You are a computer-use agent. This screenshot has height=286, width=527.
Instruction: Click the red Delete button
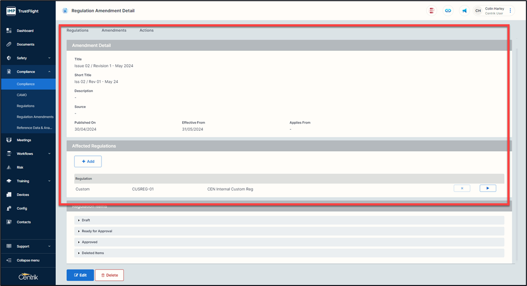[109, 275]
